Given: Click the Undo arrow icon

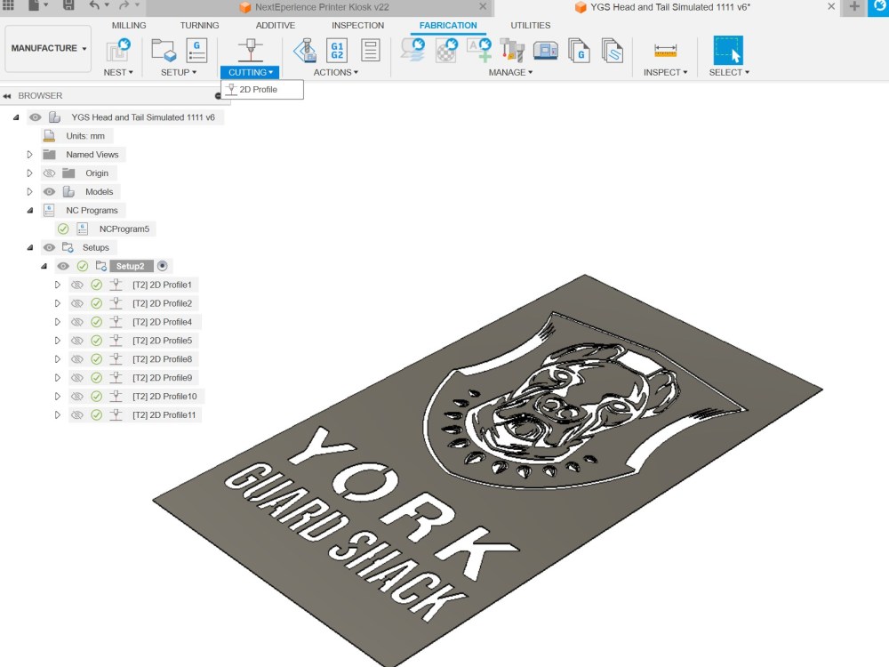Looking at the screenshot, I should pos(94,5).
